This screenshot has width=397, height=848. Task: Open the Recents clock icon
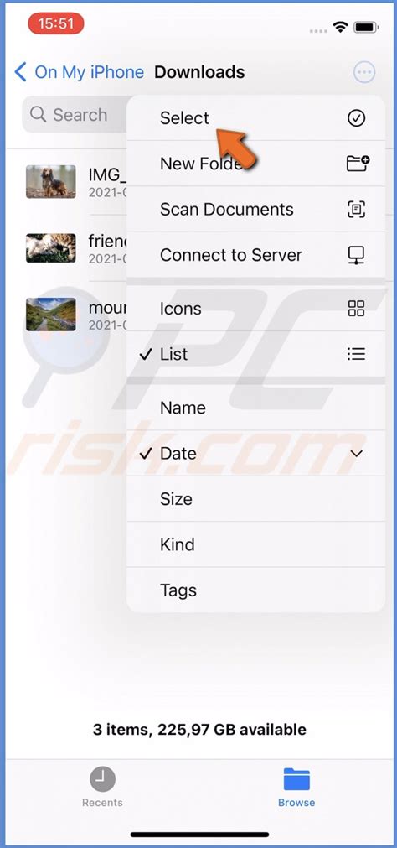pos(102,779)
